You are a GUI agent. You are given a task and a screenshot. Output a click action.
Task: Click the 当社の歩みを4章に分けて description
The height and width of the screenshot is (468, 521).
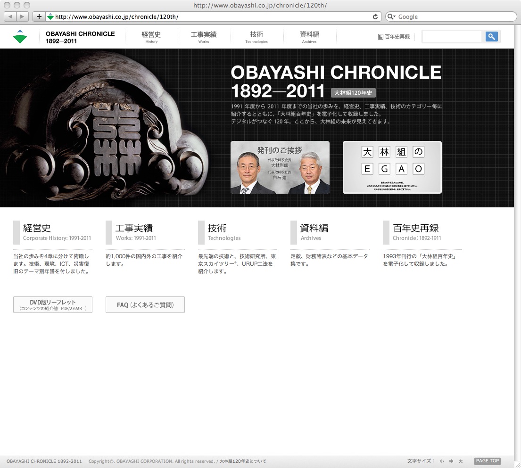51,264
